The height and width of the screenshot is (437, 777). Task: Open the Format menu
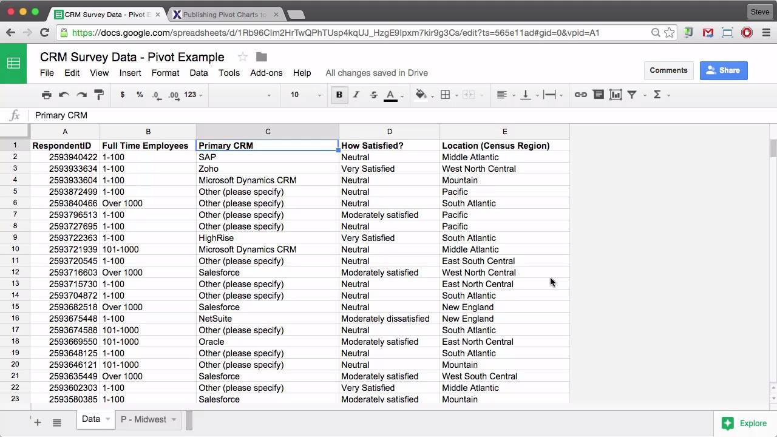(166, 73)
